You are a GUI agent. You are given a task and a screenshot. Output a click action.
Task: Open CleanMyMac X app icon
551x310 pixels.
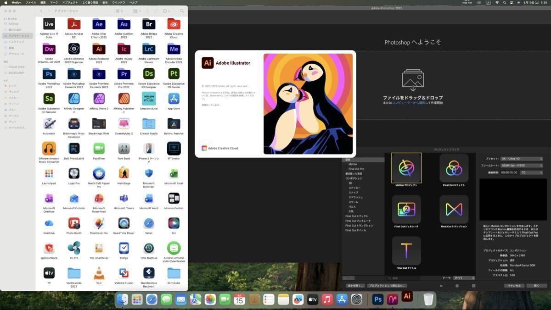tap(124, 123)
